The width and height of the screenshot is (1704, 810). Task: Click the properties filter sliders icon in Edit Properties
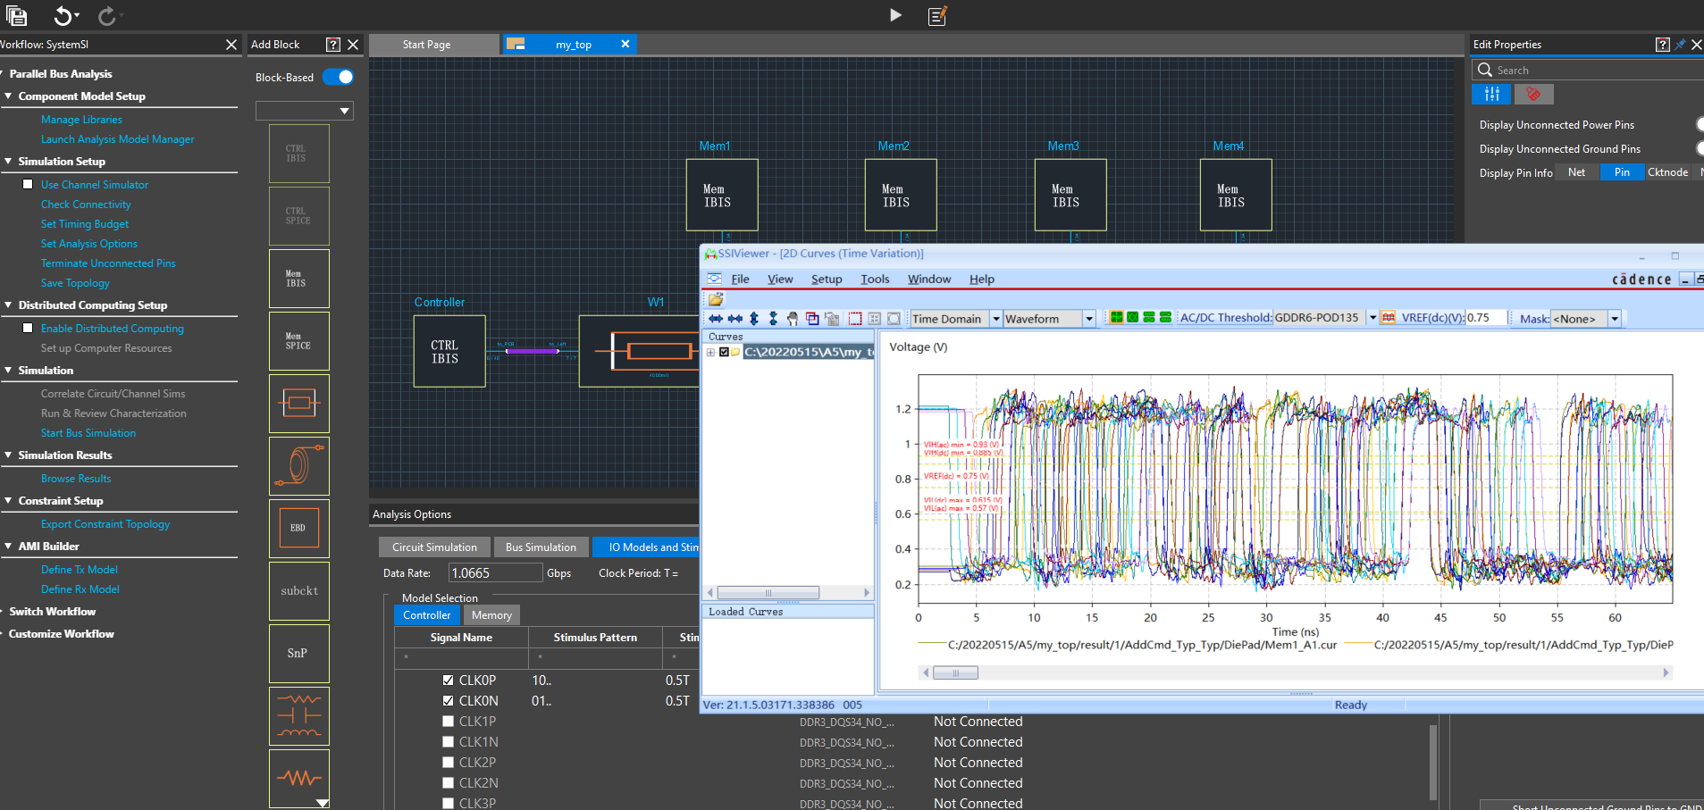(x=1491, y=94)
